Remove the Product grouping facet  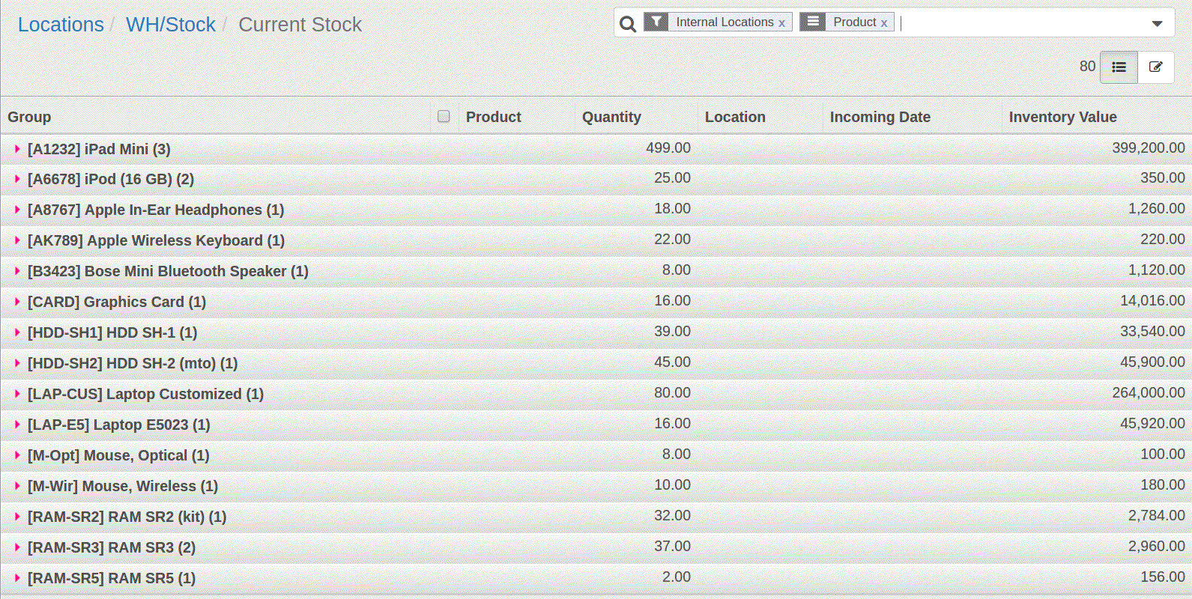pos(884,23)
